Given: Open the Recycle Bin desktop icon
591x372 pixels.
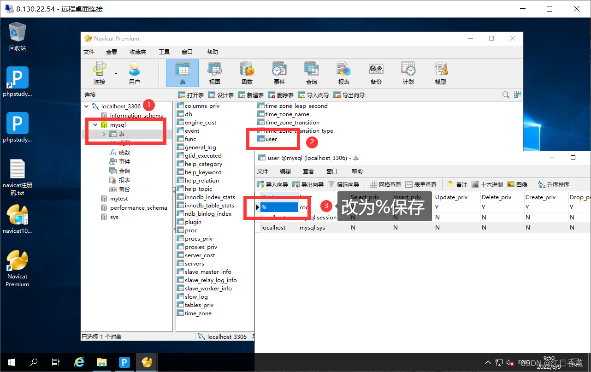Looking at the screenshot, I should 18,36.
